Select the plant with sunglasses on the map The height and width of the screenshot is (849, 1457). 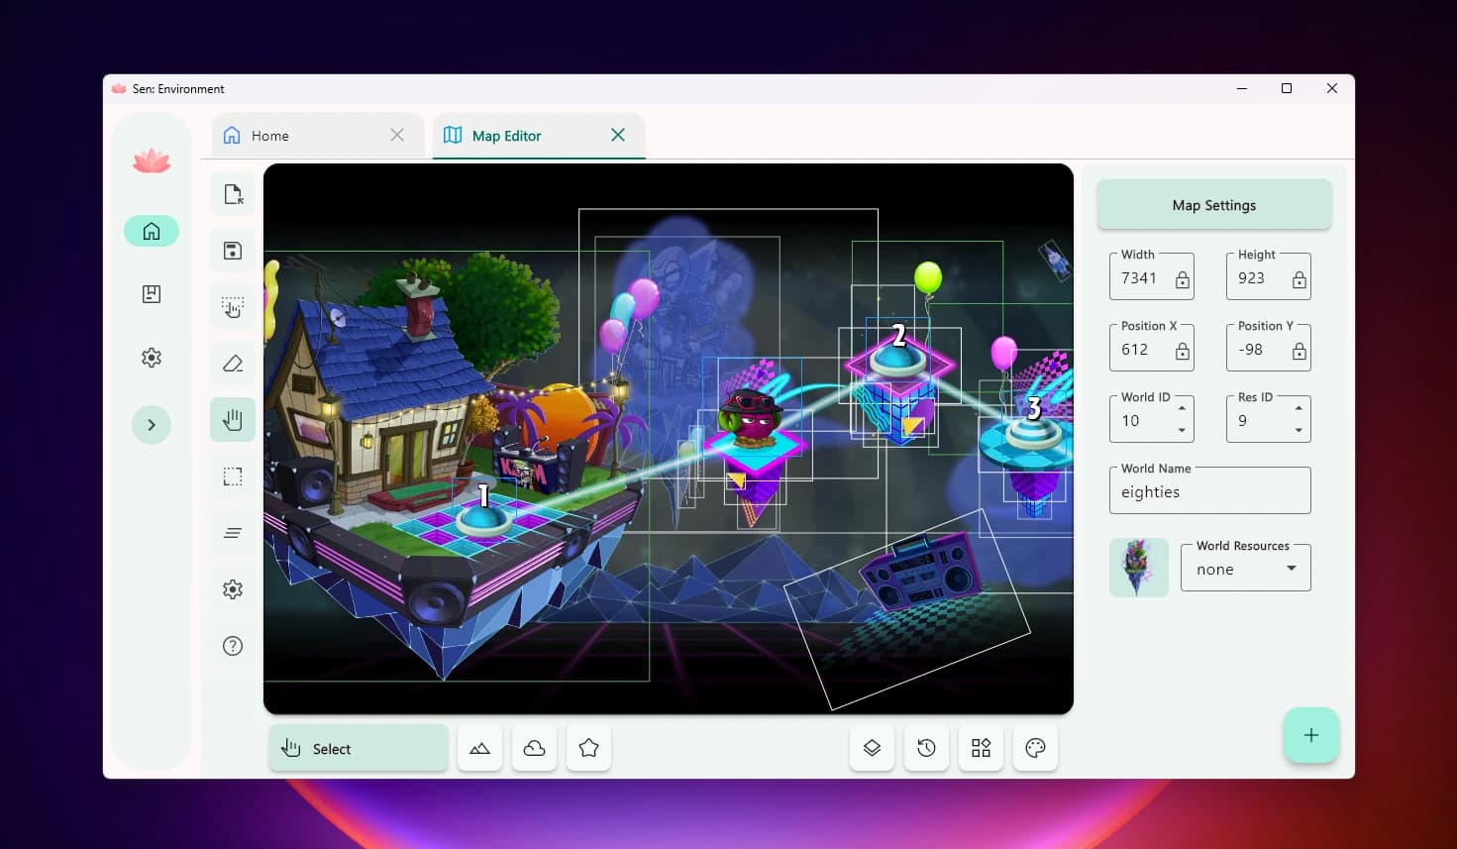(751, 417)
